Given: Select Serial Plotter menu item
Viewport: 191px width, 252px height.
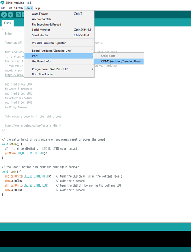Looking at the screenshot, I should (59, 35).
